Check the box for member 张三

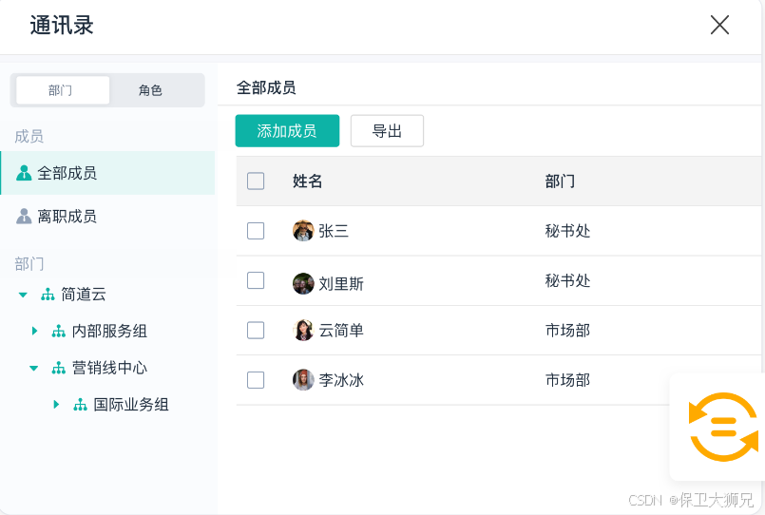pos(256,231)
